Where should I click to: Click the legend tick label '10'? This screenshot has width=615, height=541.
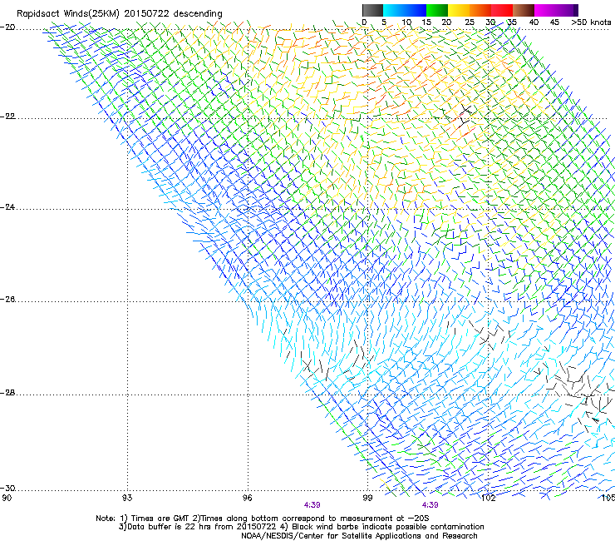pyautogui.click(x=406, y=22)
